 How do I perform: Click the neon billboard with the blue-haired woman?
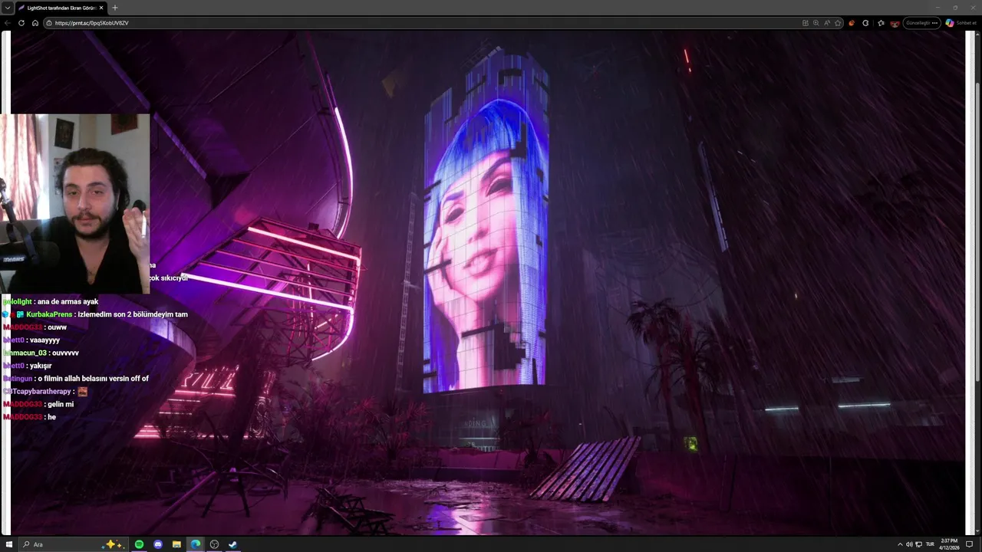pyautogui.click(x=485, y=222)
